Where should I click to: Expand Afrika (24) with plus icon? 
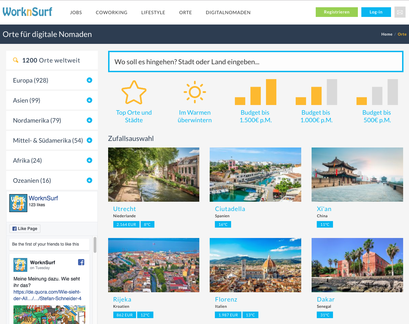pos(89,160)
